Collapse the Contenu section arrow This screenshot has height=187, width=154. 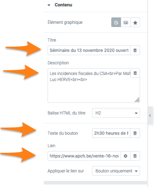49,5
